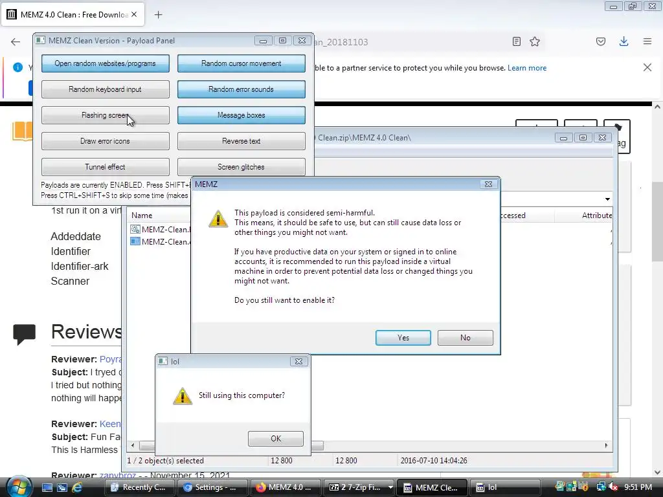The width and height of the screenshot is (663, 497).
Task: Toggle Firefox reader view icon
Action: pos(516,41)
